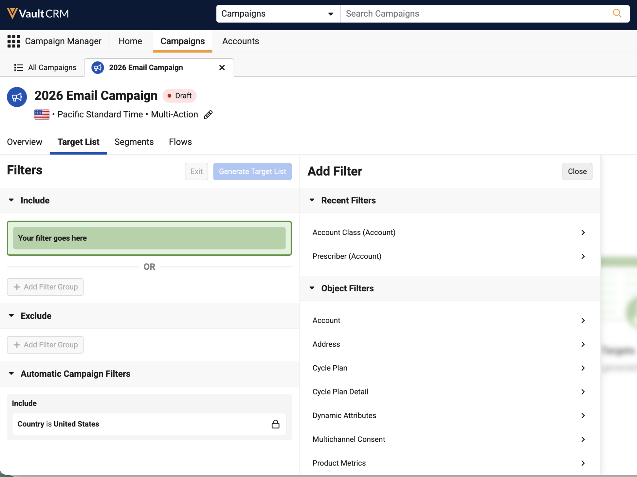Select 'Multichannel Consent' filter label
This screenshot has height=477, width=637.
tap(349, 439)
